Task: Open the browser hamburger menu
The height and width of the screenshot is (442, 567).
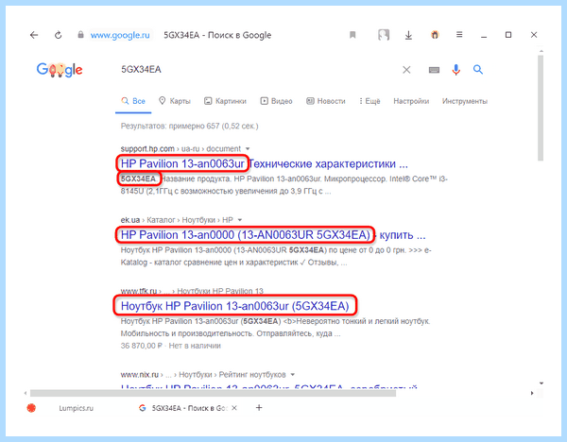Action: (x=459, y=34)
